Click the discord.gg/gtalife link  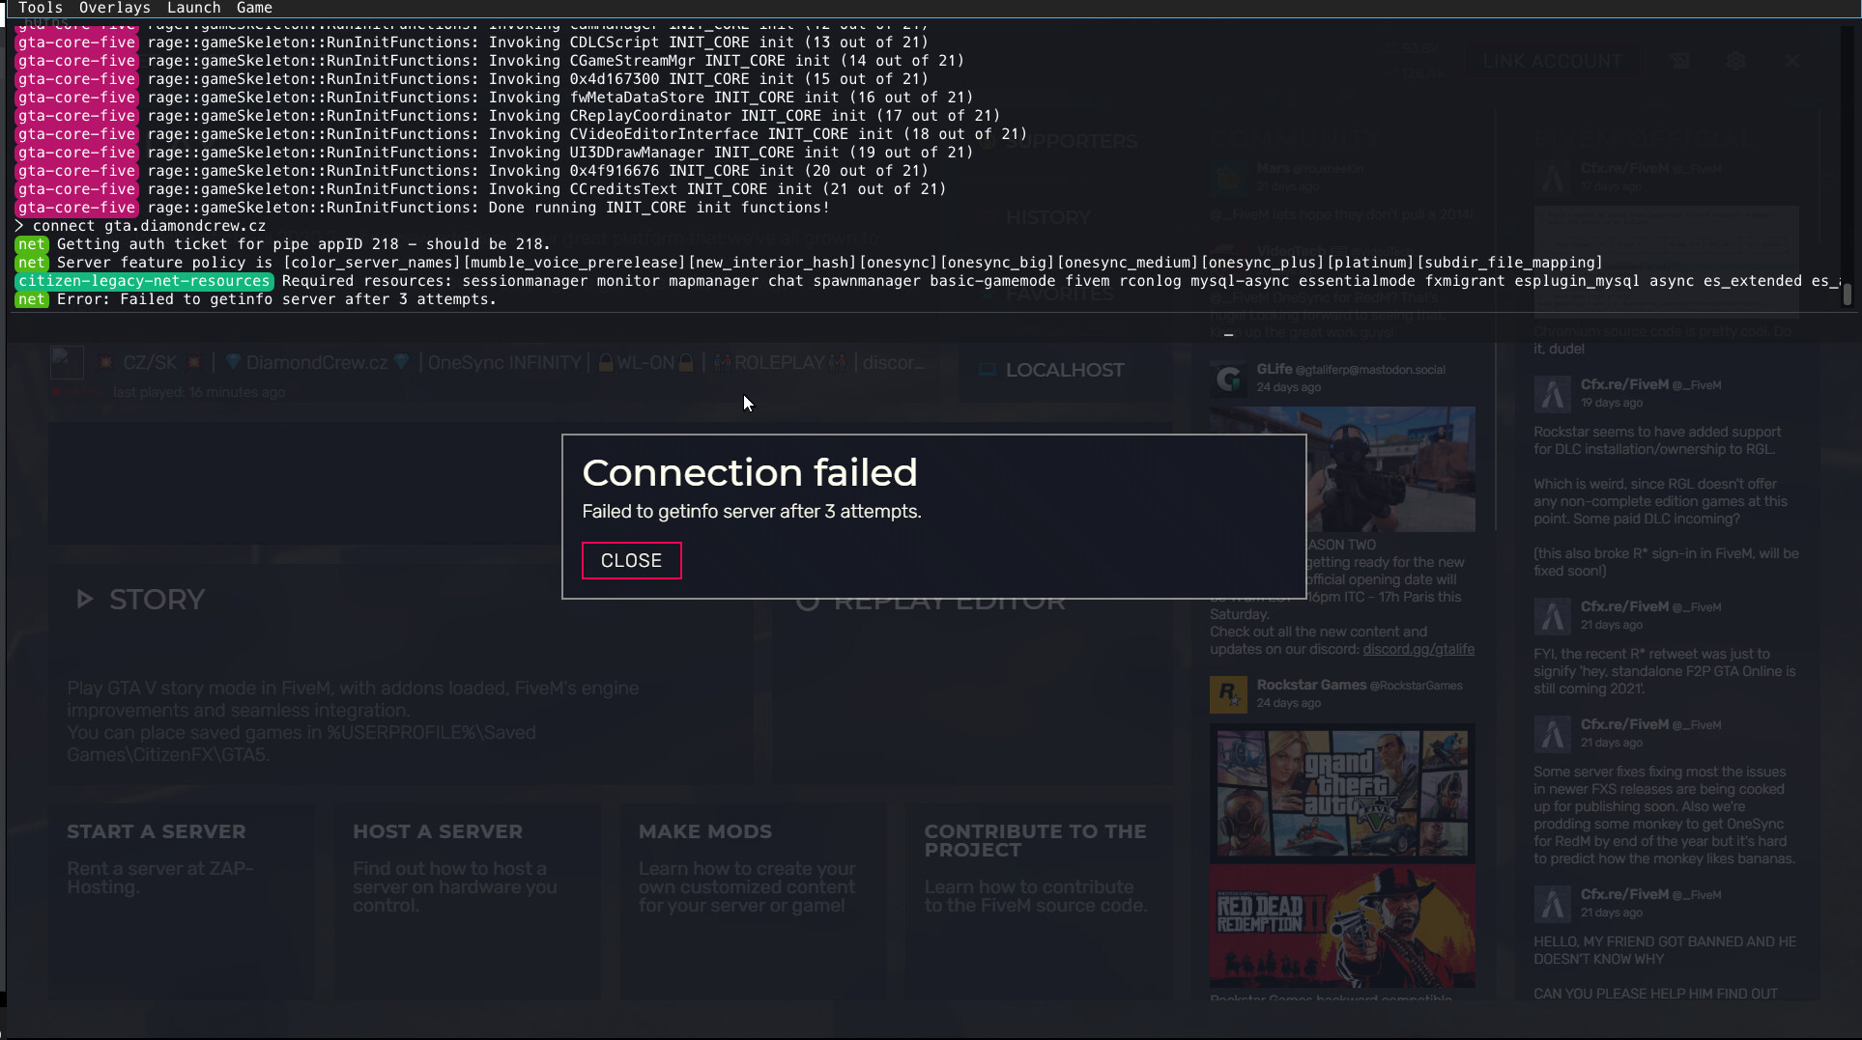[x=1418, y=649]
